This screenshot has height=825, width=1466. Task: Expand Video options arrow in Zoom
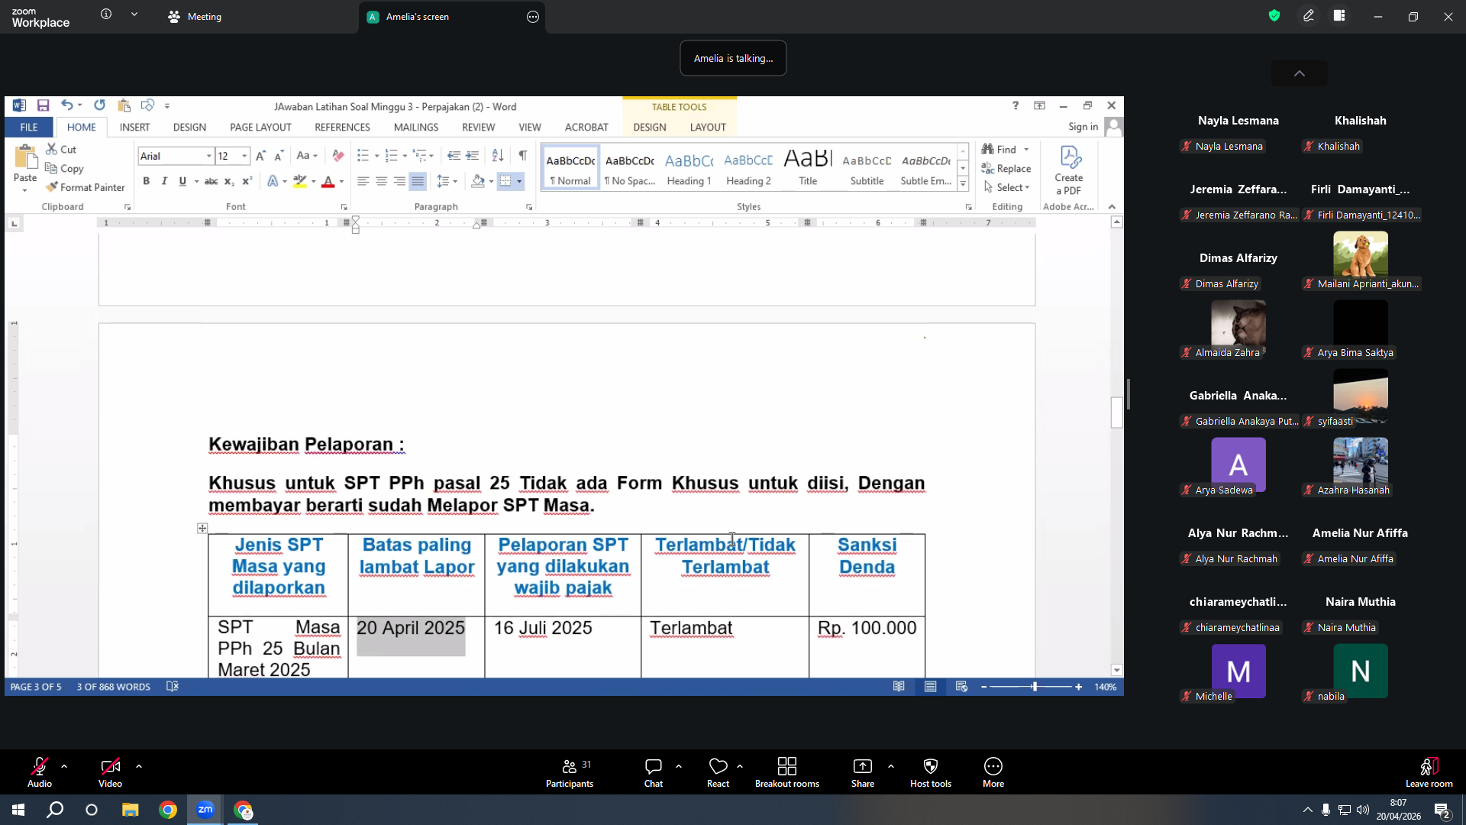click(x=139, y=766)
